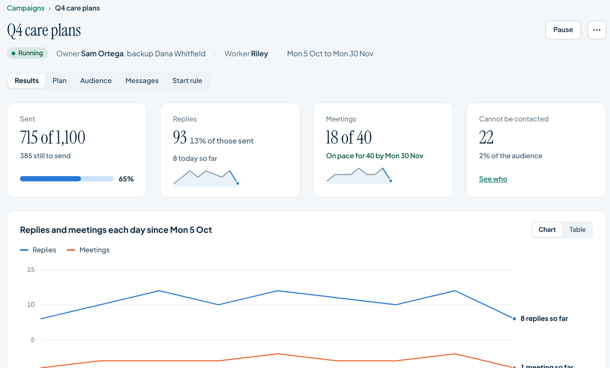Image resolution: width=610 pixels, height=368 pixels.
Task: Click 'Mon 5 Oct to Mon 30 Nov' date range
Action: pyautogui.click(x=330, y=54)
